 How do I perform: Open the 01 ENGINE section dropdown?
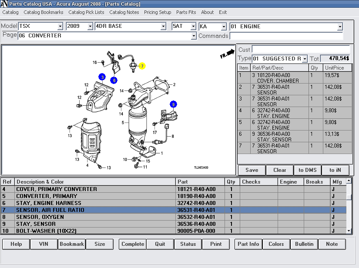tap(340, 27)
